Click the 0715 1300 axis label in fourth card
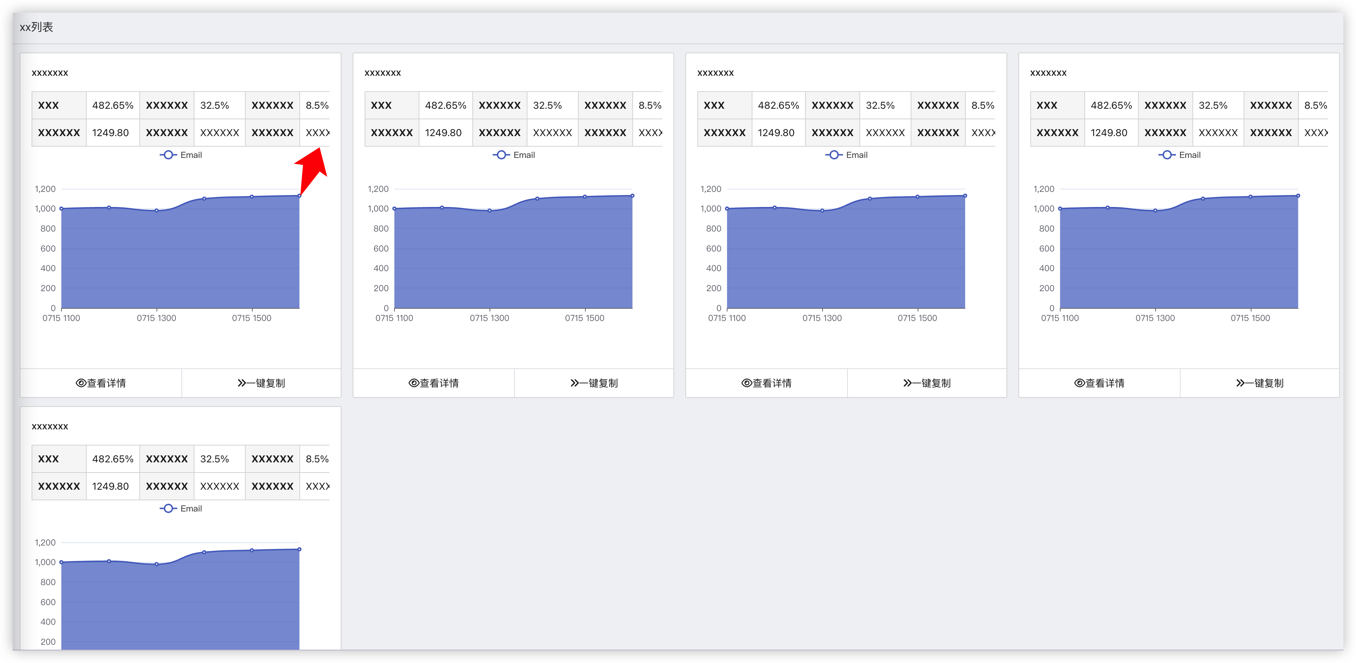Viewport: 1356px width, 663px height. coord(1155,318)
